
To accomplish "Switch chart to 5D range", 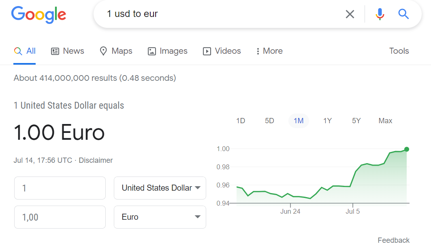I will click(x=269, y=121).
